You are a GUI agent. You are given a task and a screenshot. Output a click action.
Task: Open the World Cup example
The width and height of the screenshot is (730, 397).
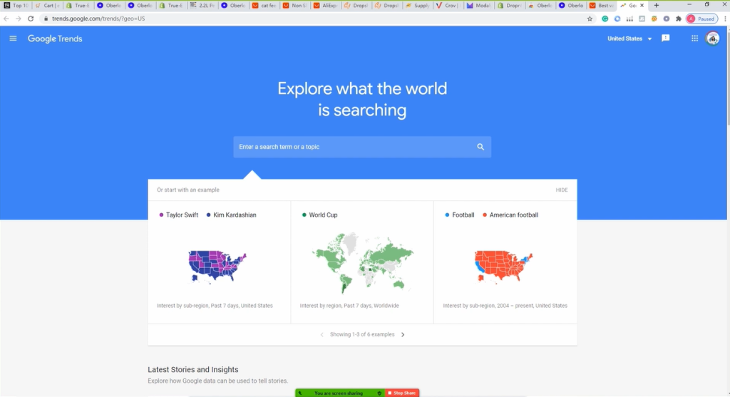pyautogui.click(x=320, y=215)
